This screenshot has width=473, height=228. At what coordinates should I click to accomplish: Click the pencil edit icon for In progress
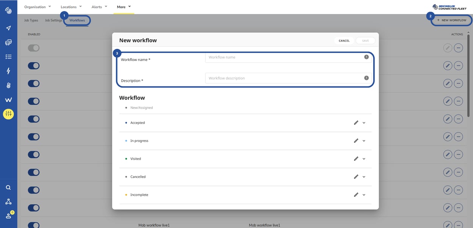[356, 141]
